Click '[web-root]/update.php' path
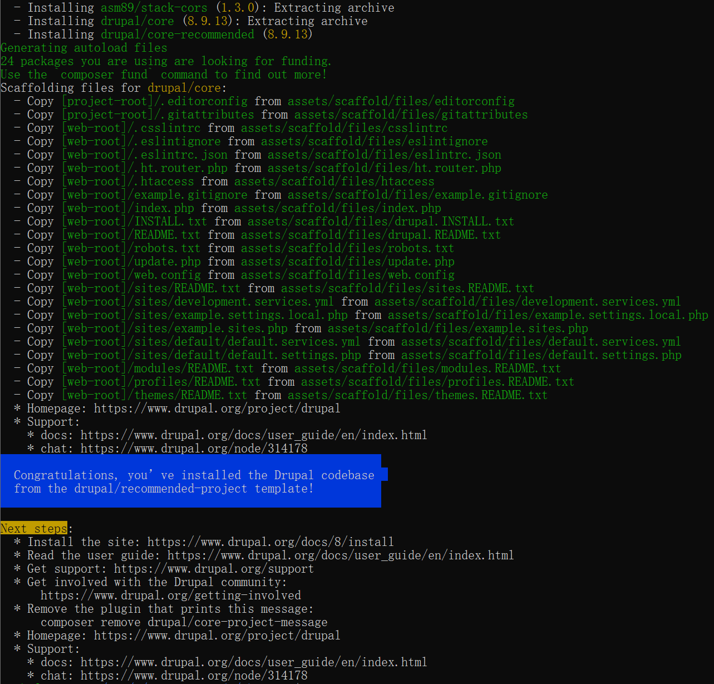 [x=131, y=262]
